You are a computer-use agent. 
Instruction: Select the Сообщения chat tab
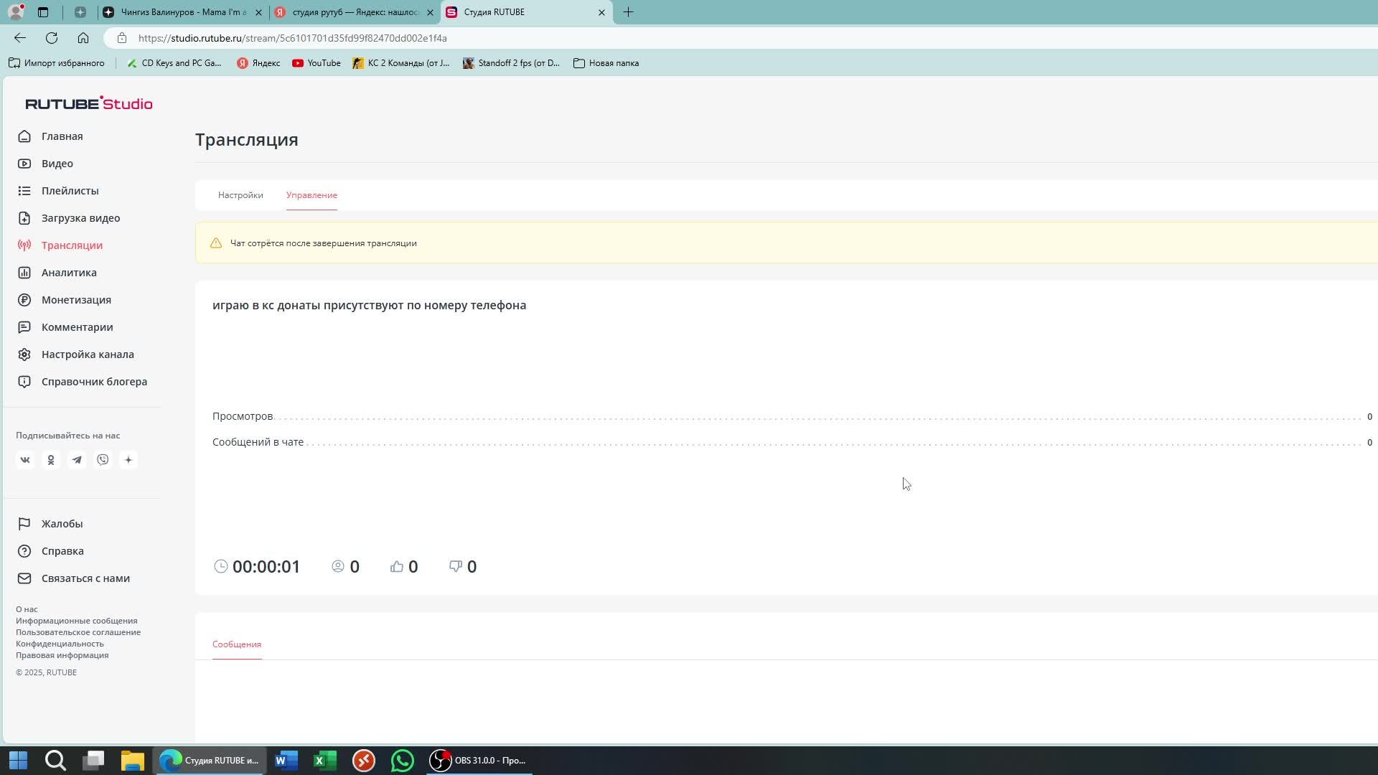(x=237, y=644)
